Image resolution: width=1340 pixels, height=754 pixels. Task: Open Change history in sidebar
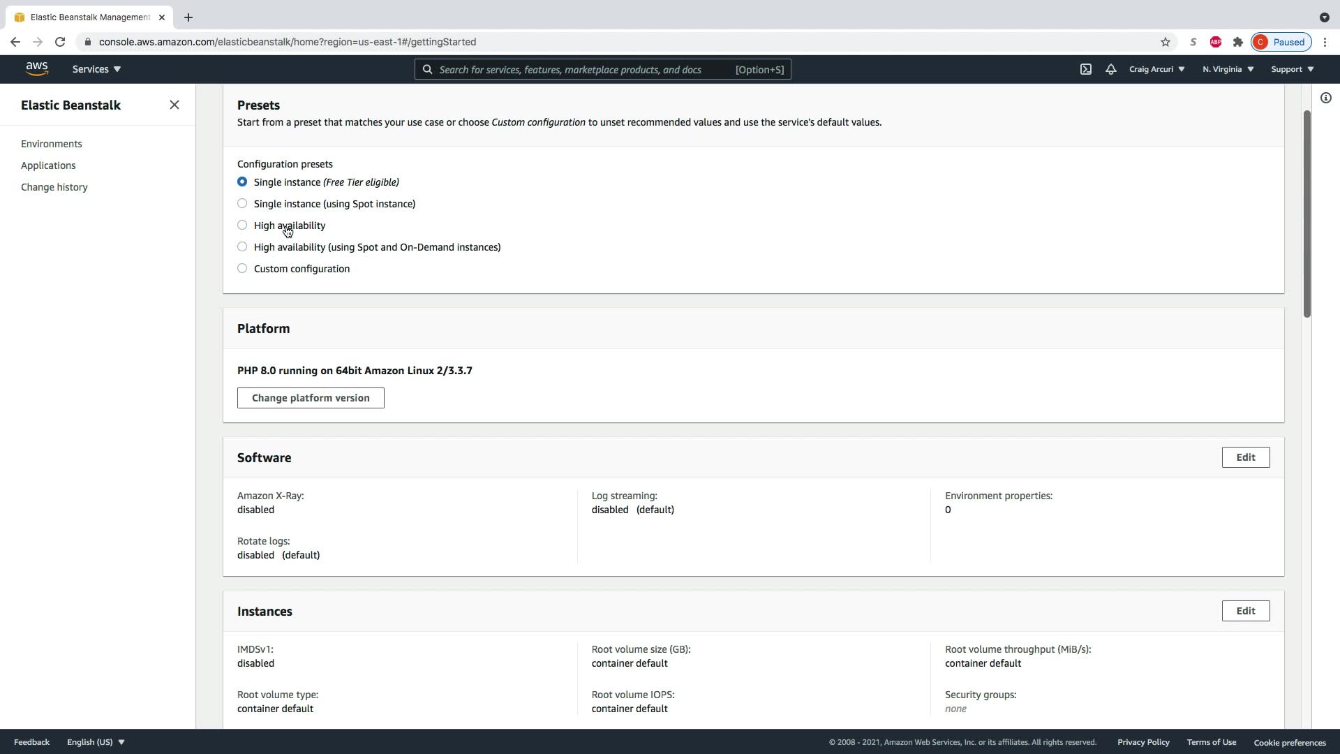(x=54, y=187)
